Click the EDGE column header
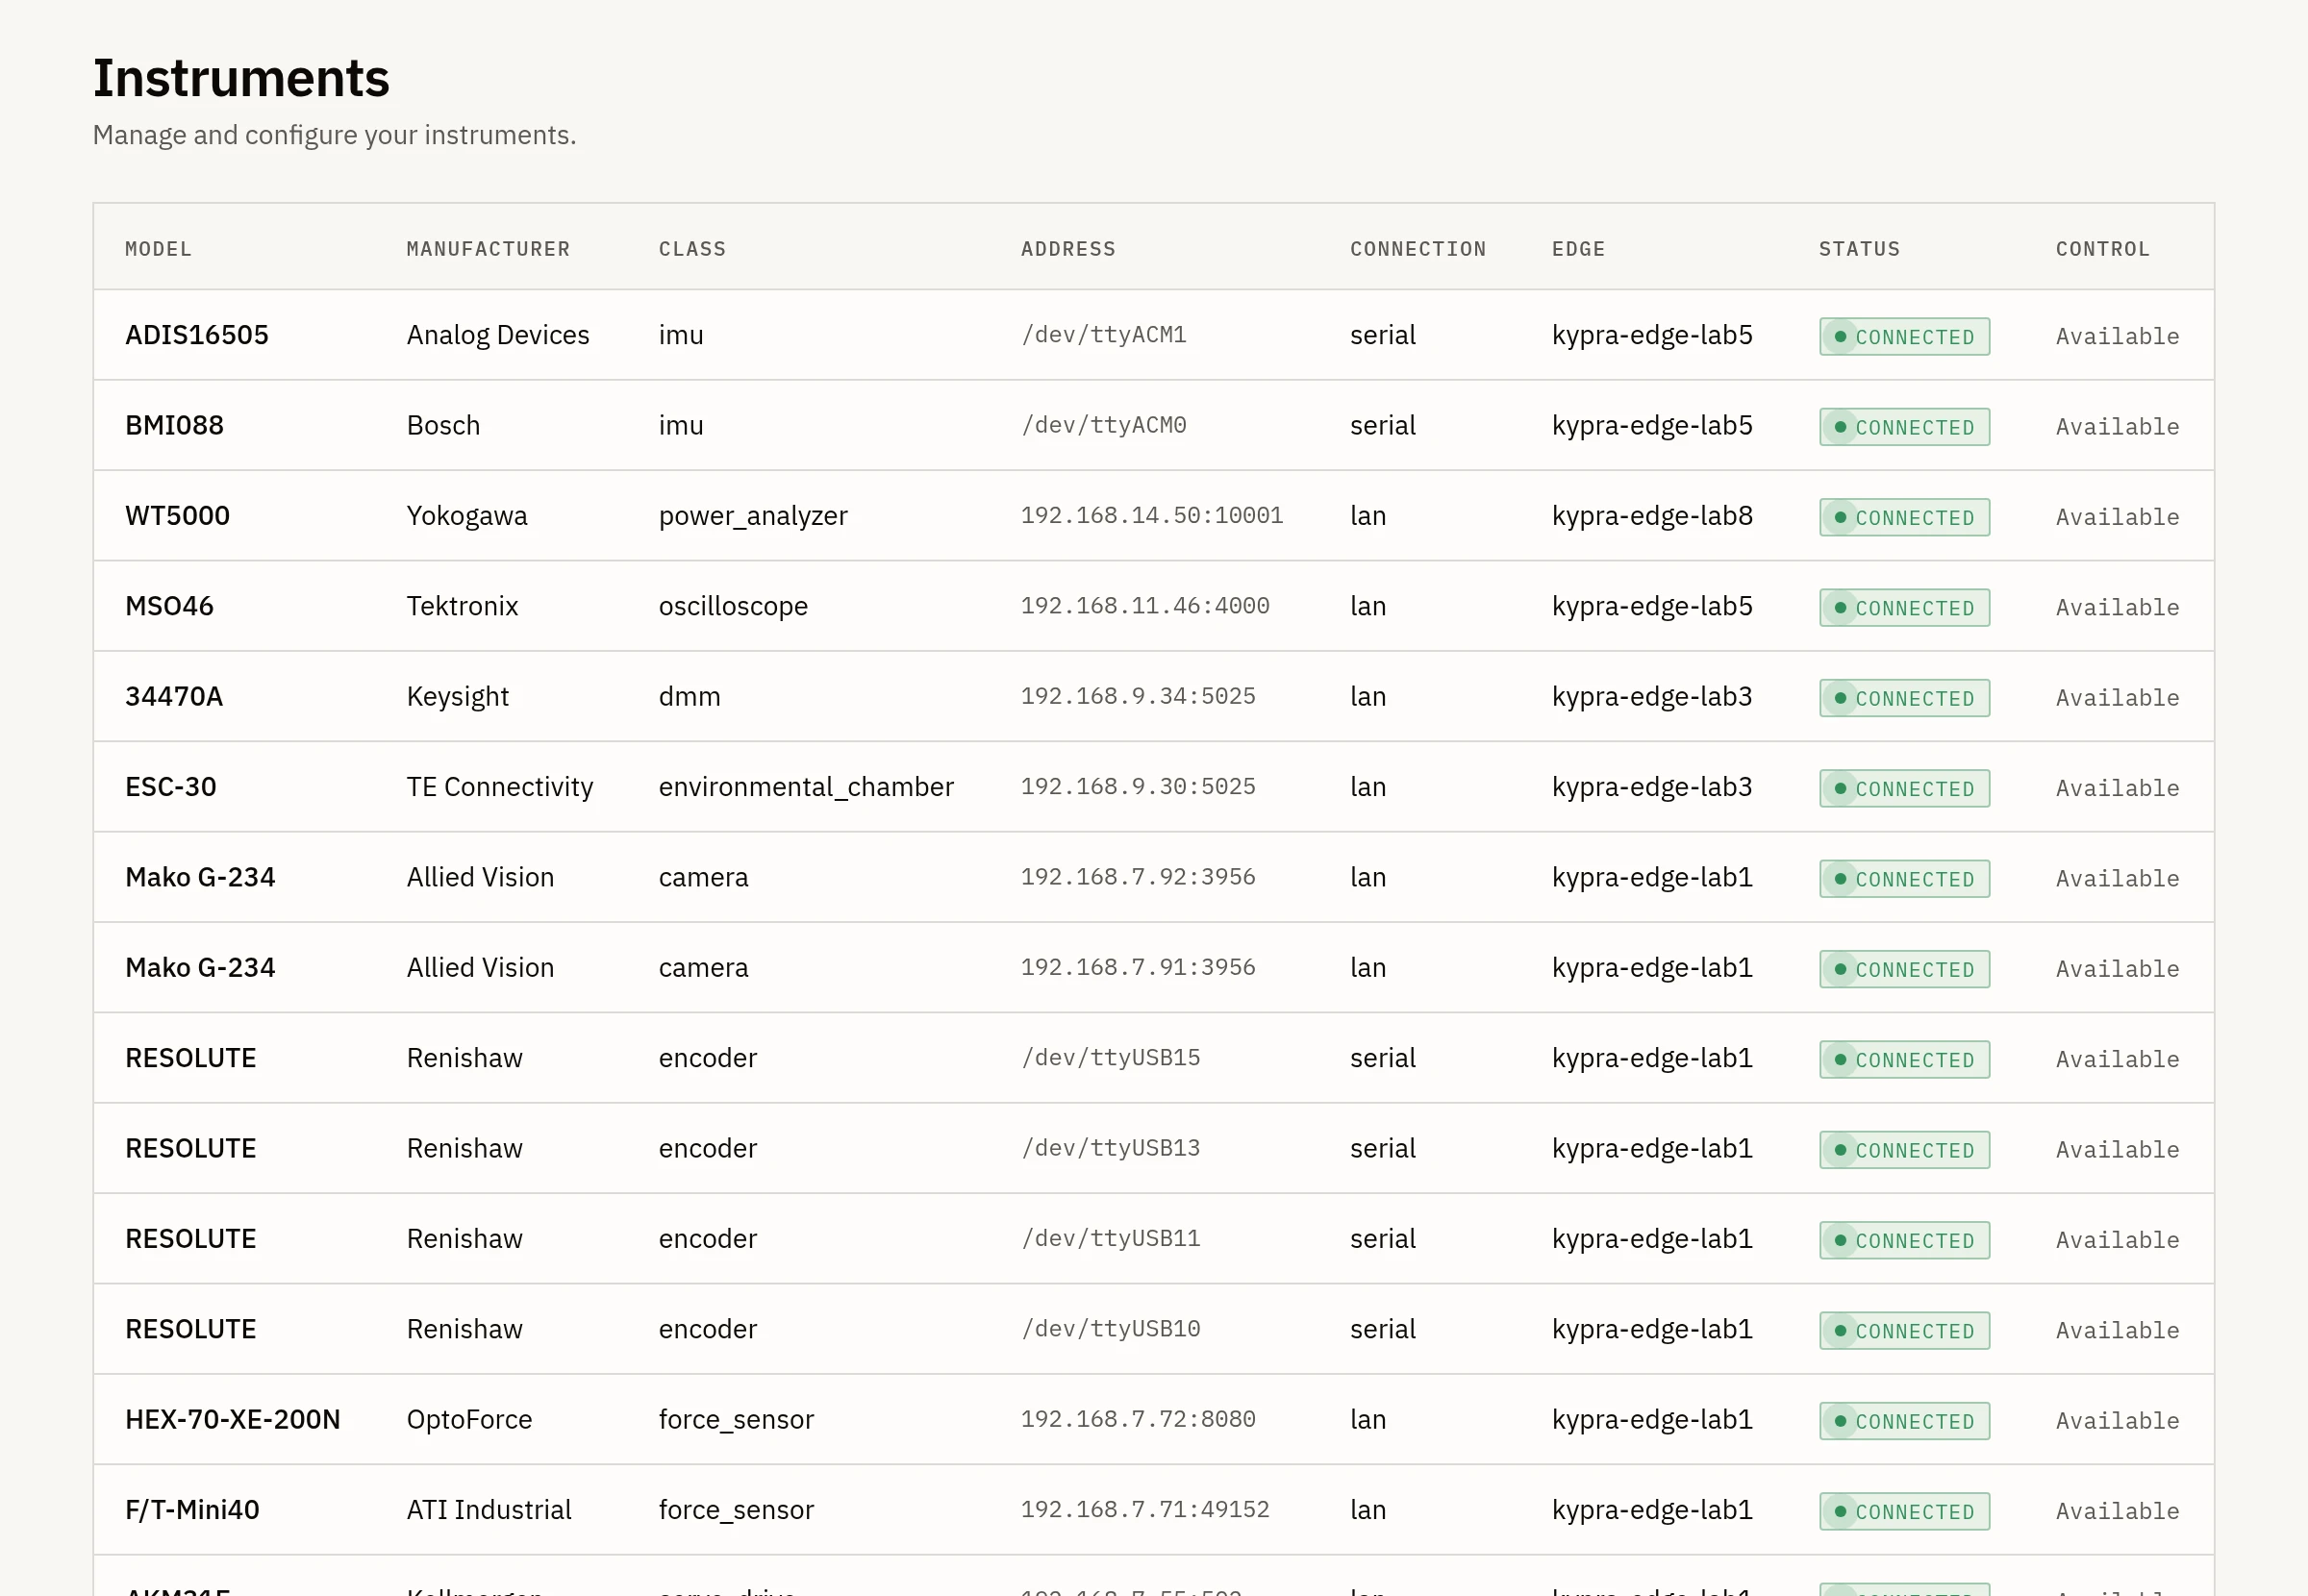The height and width of the screenshot is (1596, 2308). [1578, 249]
